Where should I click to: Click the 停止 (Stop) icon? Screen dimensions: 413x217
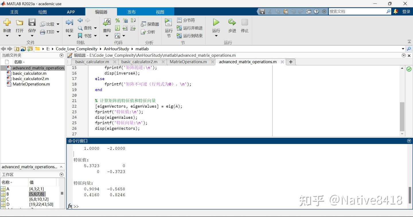(245, 22)
